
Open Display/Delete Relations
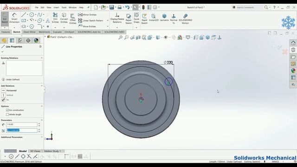(x=117, y=18)
